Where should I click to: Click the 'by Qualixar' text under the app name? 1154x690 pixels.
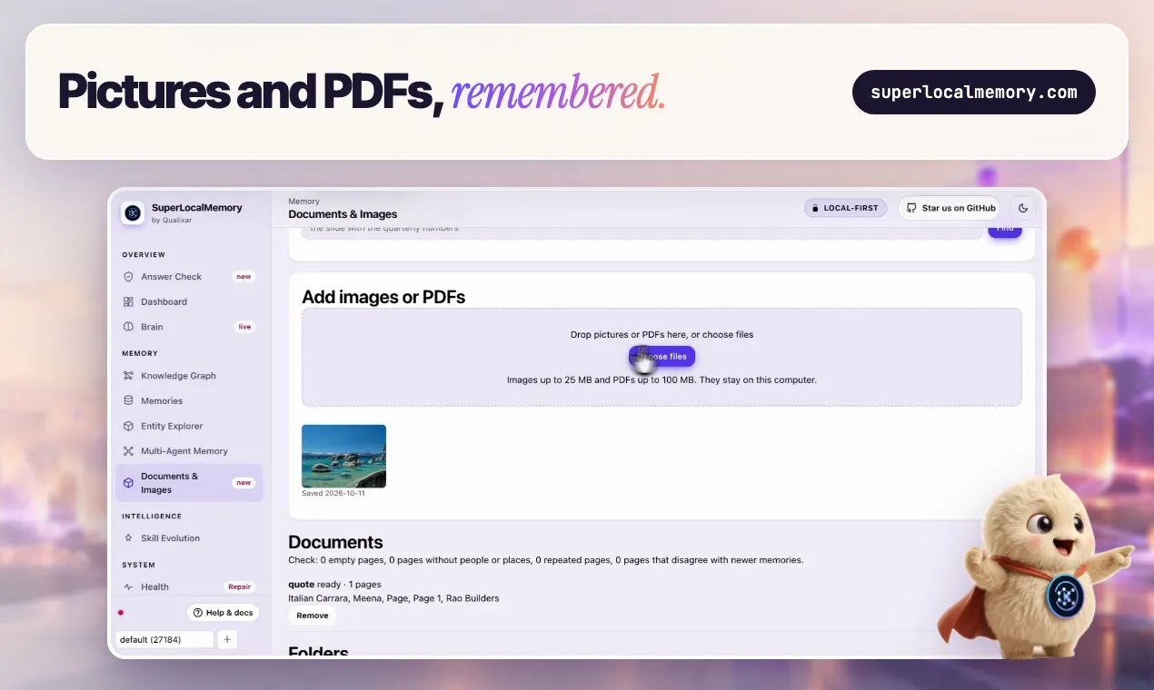coord(172,220)
